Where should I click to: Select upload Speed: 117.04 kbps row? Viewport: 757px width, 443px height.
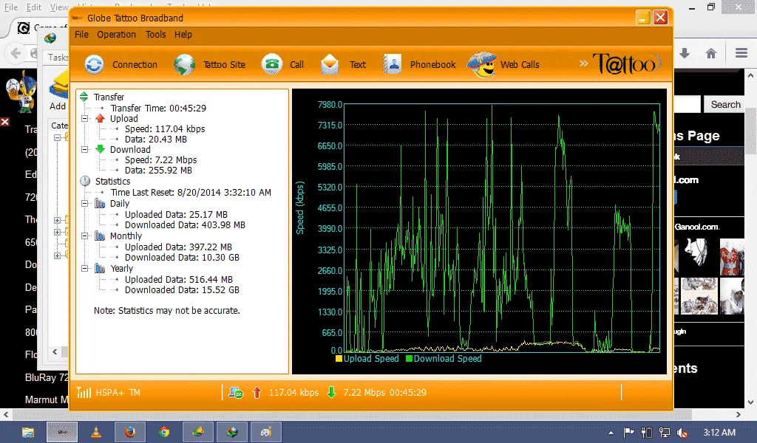click(x=165, y=128)
